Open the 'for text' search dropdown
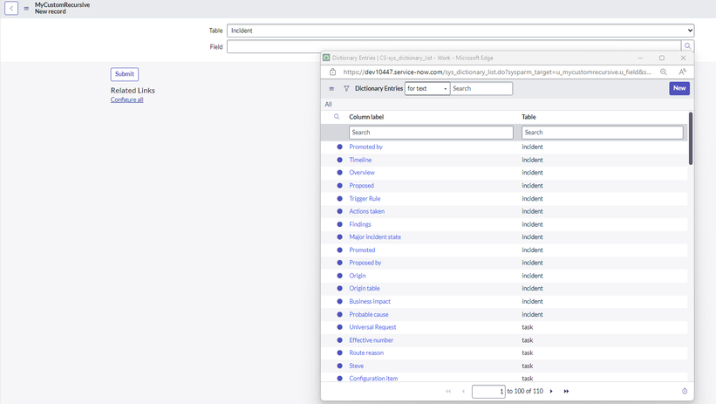Viewport: 716px width, 404px height. (427, 89)
